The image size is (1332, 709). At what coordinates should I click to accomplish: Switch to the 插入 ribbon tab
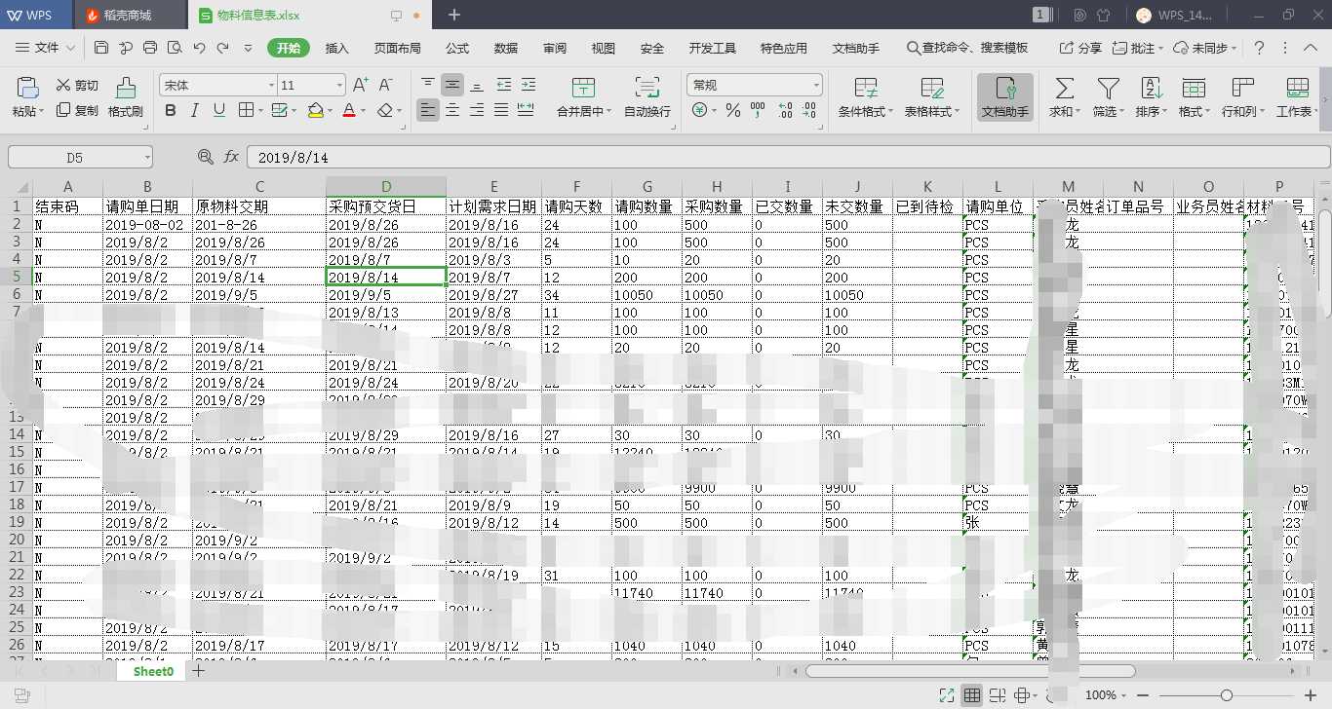click(x=336, y=48)
